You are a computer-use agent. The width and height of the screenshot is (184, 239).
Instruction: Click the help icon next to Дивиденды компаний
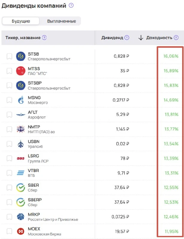click(71, 5)
